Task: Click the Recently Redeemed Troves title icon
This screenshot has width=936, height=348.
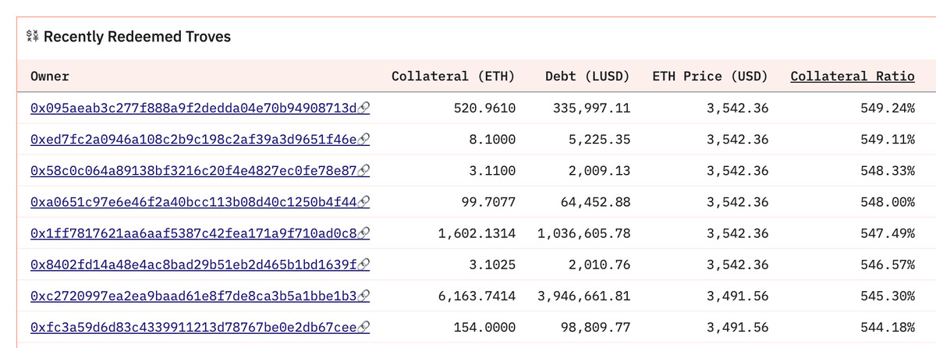Action: tap(34, 37)
